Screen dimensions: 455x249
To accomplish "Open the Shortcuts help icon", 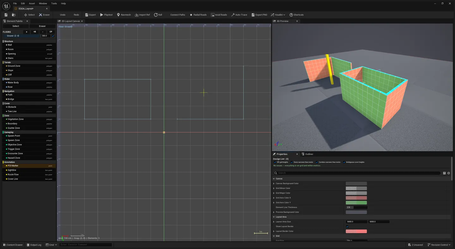I will 291,15.
